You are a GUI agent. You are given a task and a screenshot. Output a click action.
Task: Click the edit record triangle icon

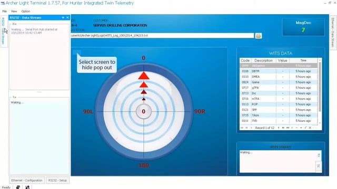[x=301, y=128]
